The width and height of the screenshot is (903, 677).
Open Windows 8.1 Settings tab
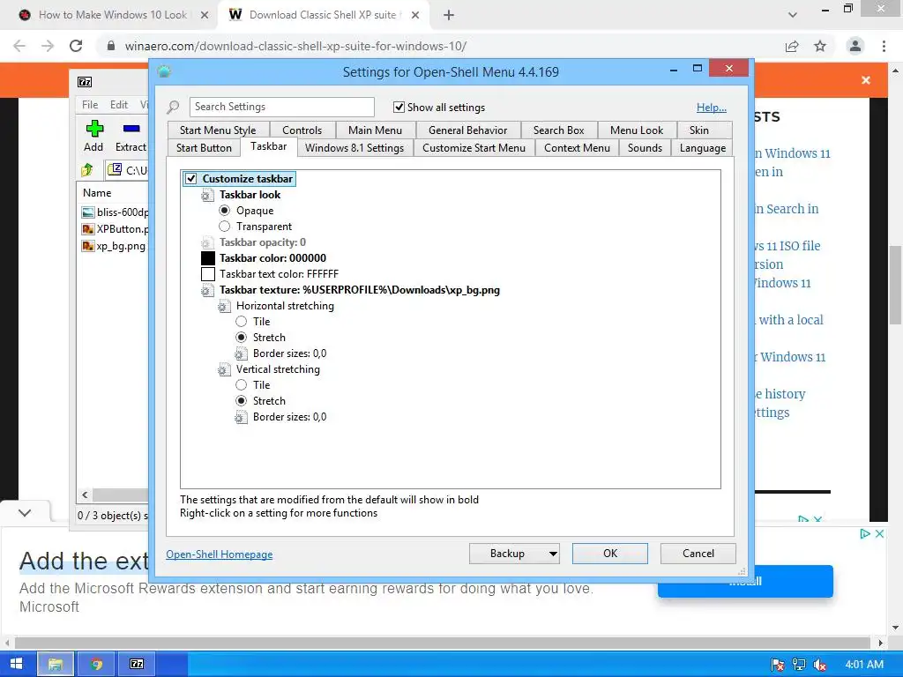coord(354,148)
